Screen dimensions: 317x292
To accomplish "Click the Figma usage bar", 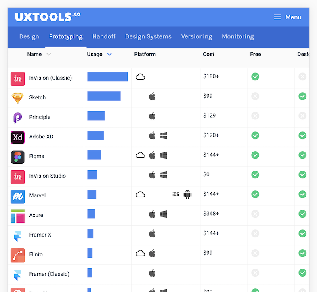I will [94, 155].
